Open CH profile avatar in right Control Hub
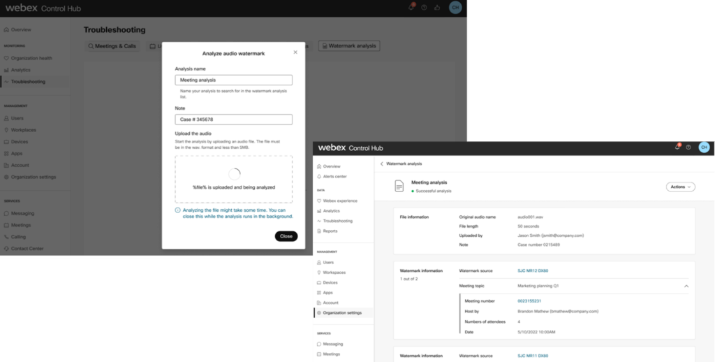Viewport: 715px width, 362px height. pos(704,147)
